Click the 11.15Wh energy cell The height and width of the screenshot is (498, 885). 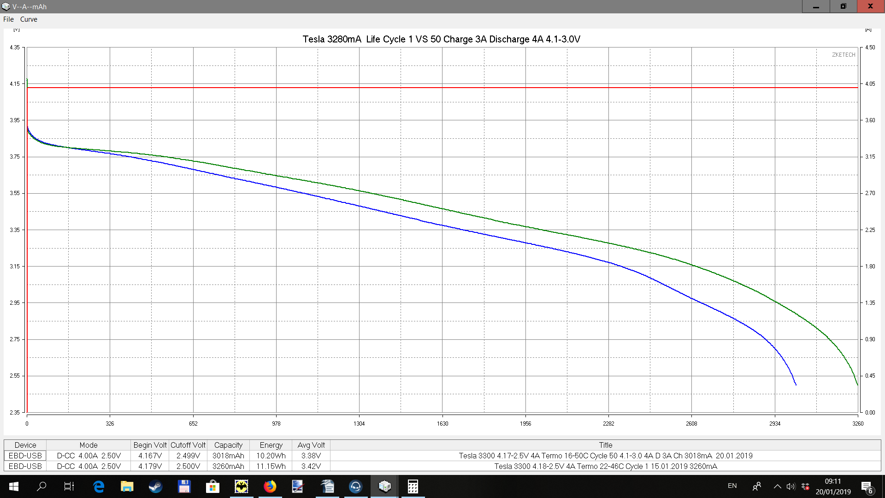(271, 466)
